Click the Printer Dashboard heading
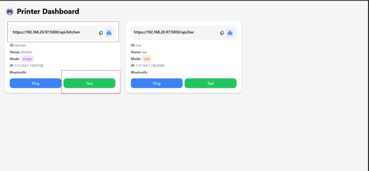 point(48,11)
